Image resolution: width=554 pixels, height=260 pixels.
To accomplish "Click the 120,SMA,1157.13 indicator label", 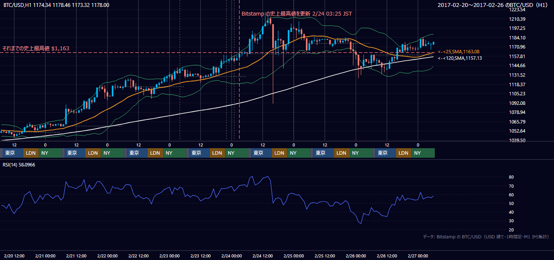I will point(459,58).
